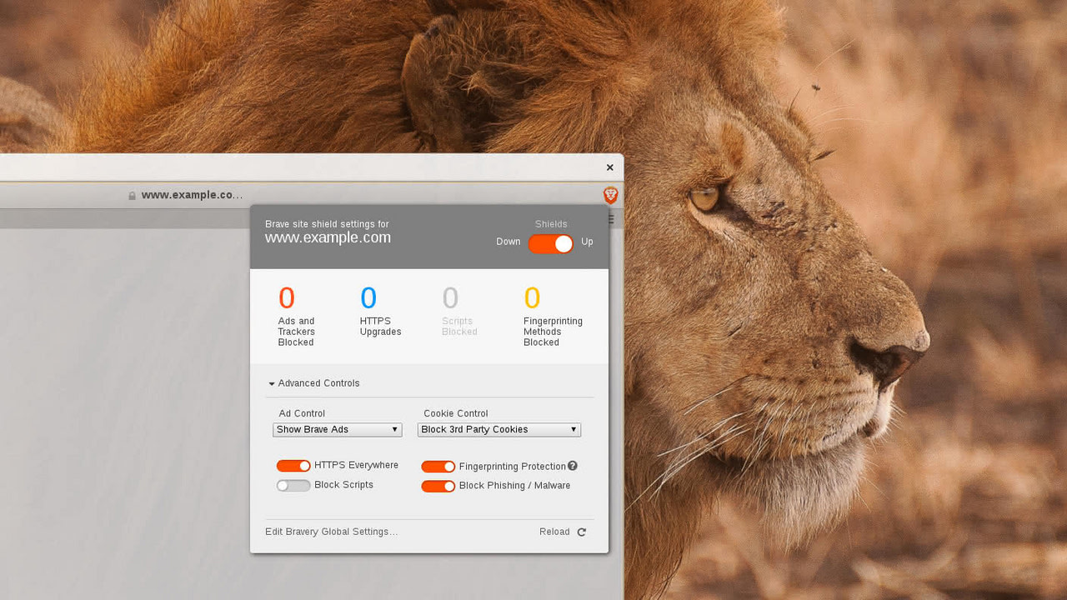
Task: Click the Reload label
Action: 554,532
